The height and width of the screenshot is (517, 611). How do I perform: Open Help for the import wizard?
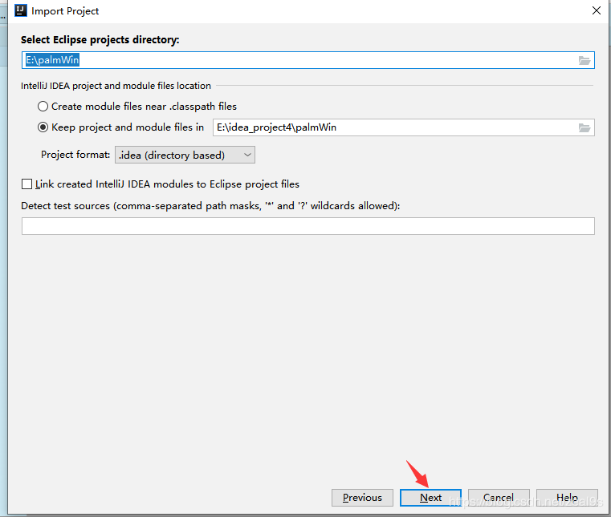click(x=567, y=498)
